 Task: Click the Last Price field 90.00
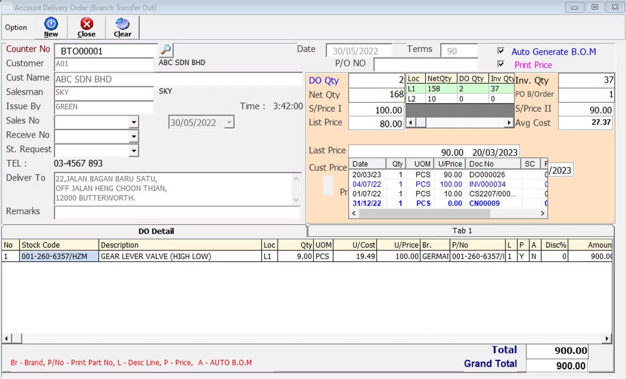coord(434,152)
